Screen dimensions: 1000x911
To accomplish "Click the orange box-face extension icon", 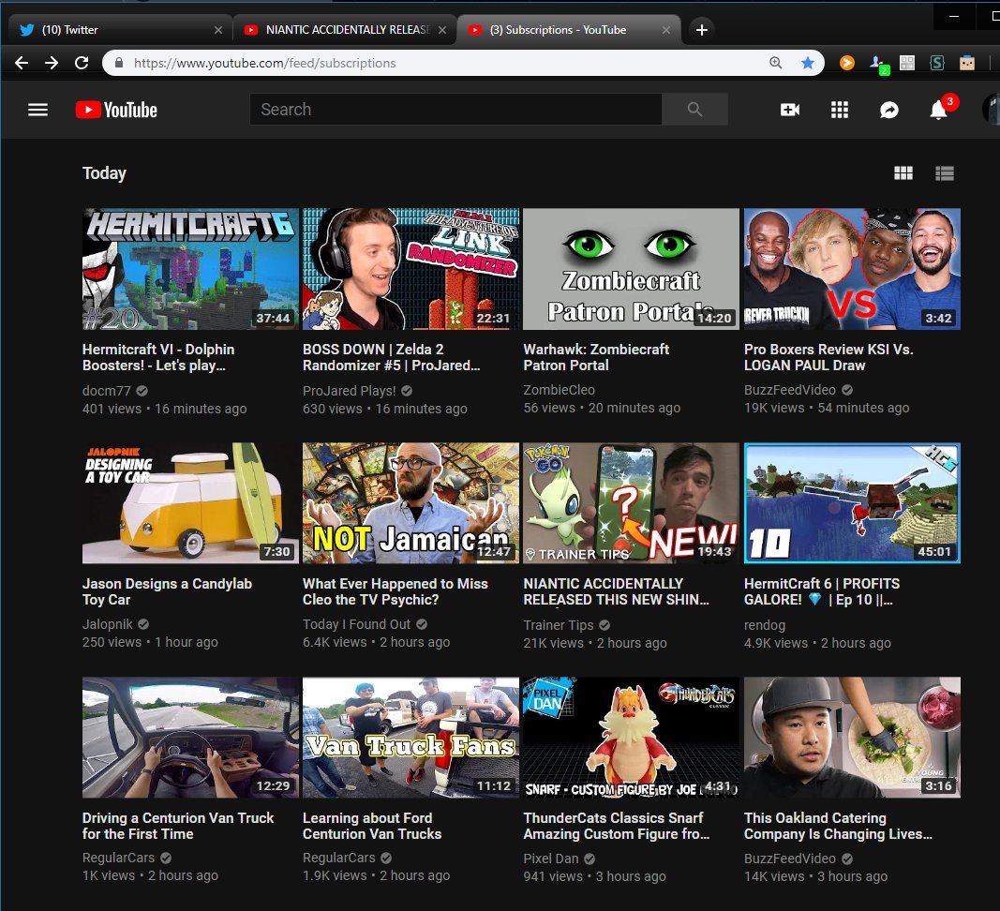I will (x=967, y=63).
